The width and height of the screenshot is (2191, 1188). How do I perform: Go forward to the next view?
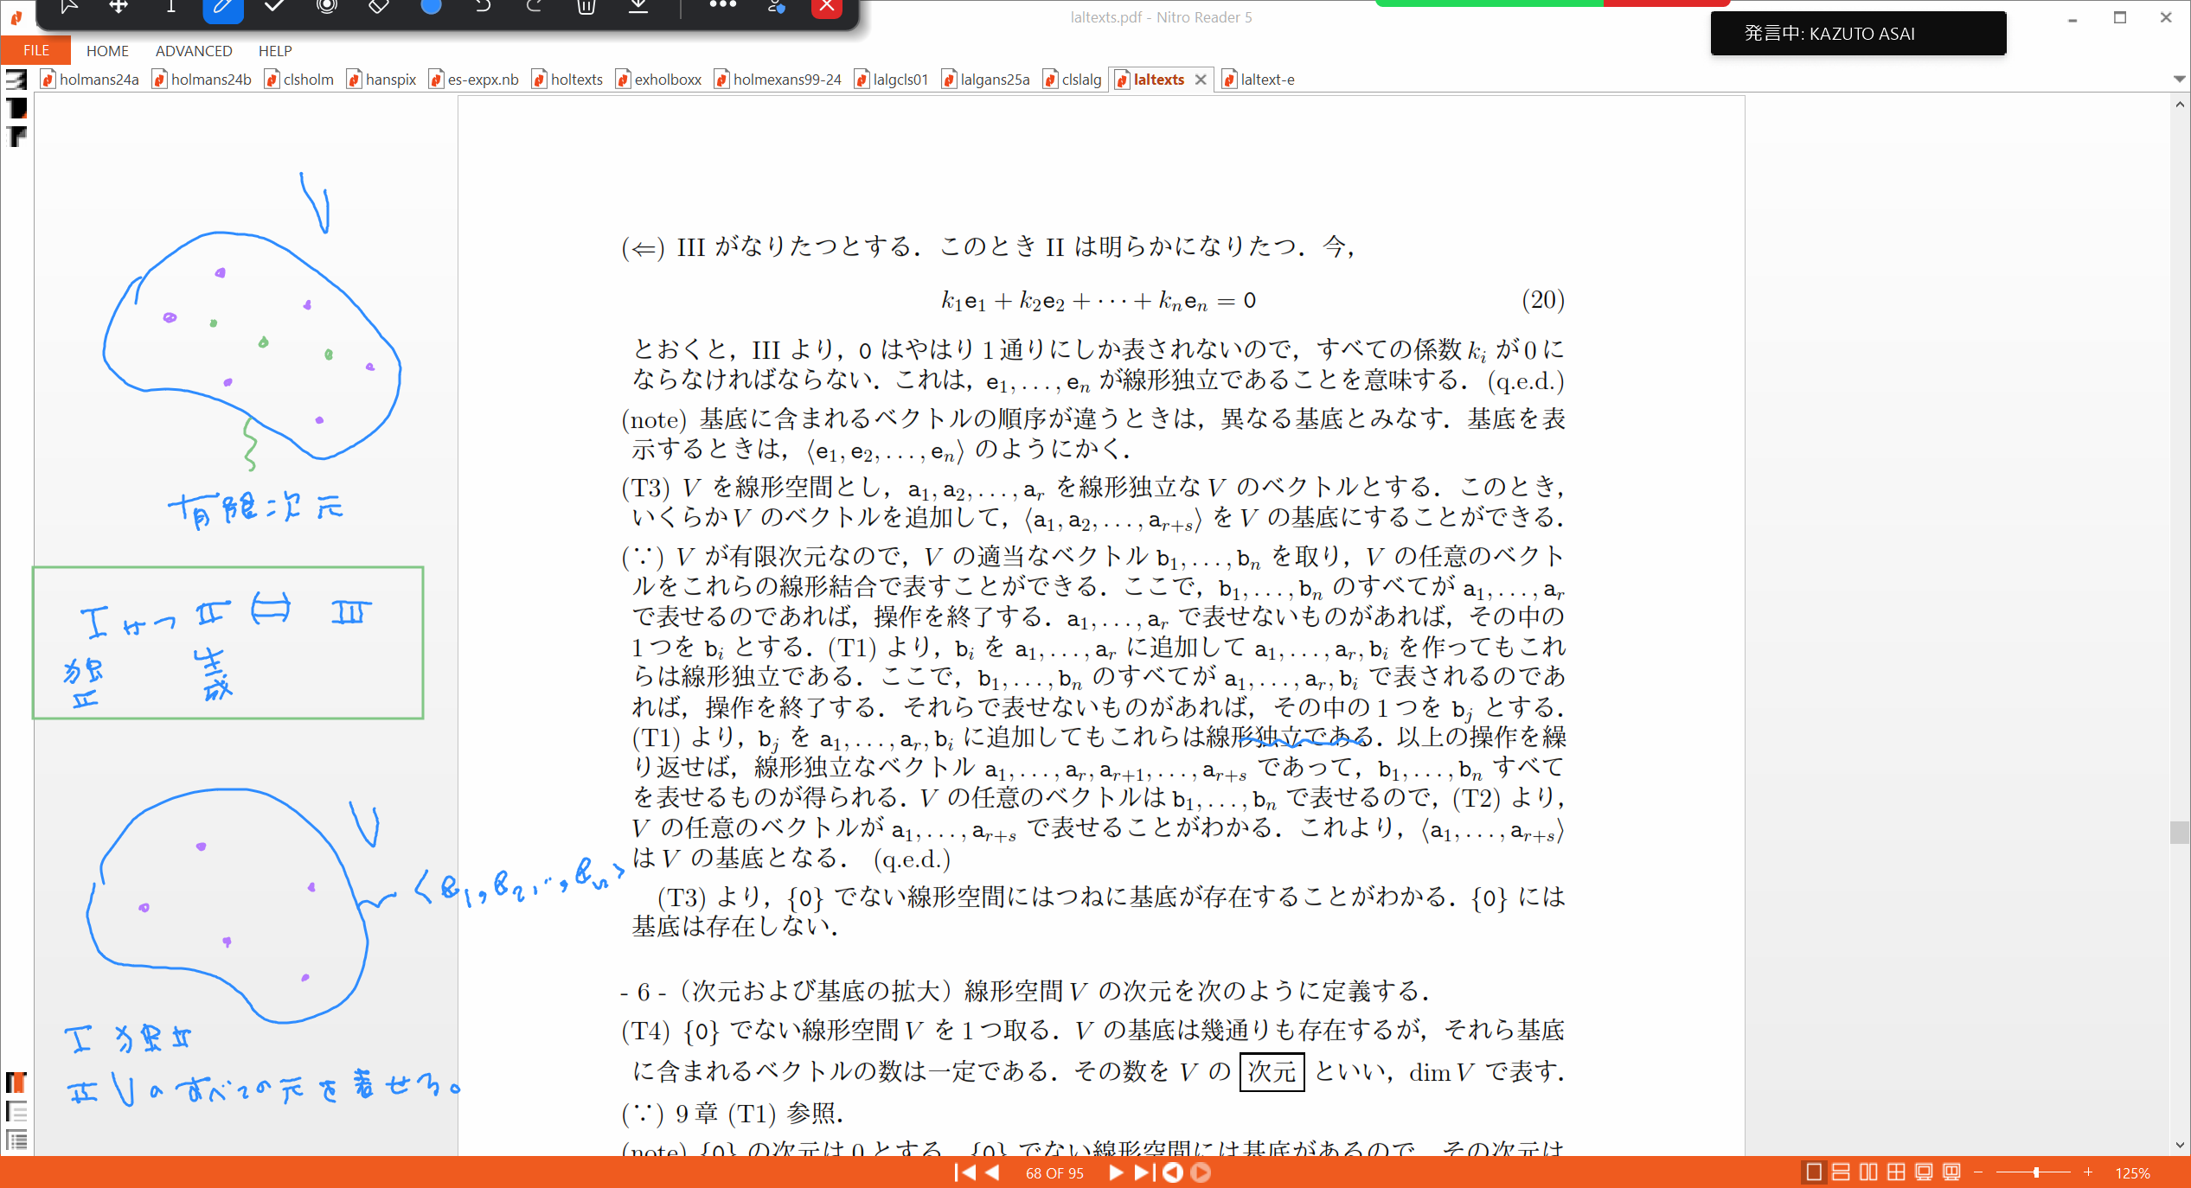coord(1201,1172)
